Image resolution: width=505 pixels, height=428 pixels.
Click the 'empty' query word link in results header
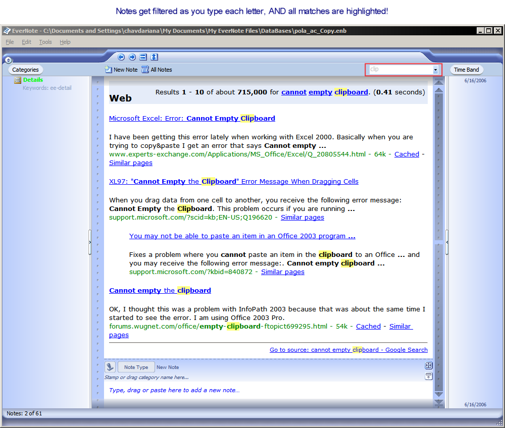(321, 92)
